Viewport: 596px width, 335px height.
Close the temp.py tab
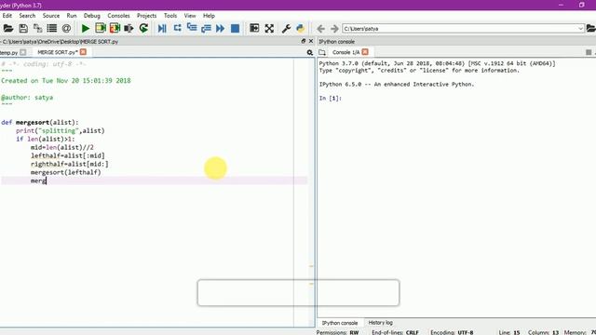tap(23, 52)
